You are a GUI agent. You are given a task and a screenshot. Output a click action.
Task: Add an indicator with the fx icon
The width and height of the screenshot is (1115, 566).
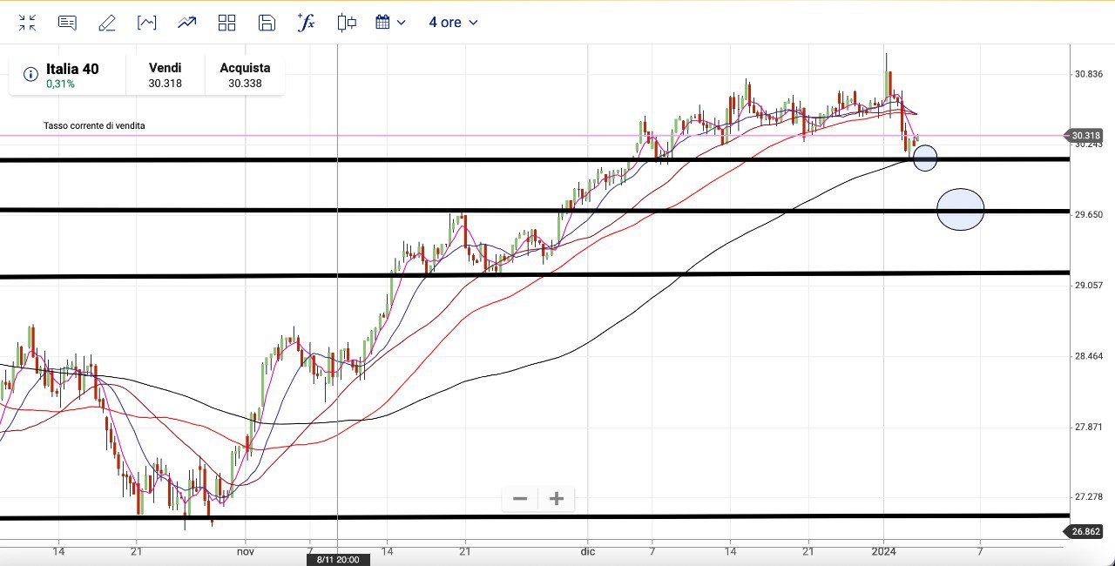pyautogui.click(x=306, y=23)
